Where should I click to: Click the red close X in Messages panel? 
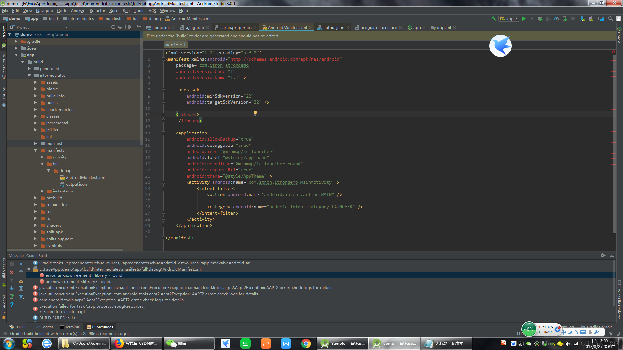(12, 272)
